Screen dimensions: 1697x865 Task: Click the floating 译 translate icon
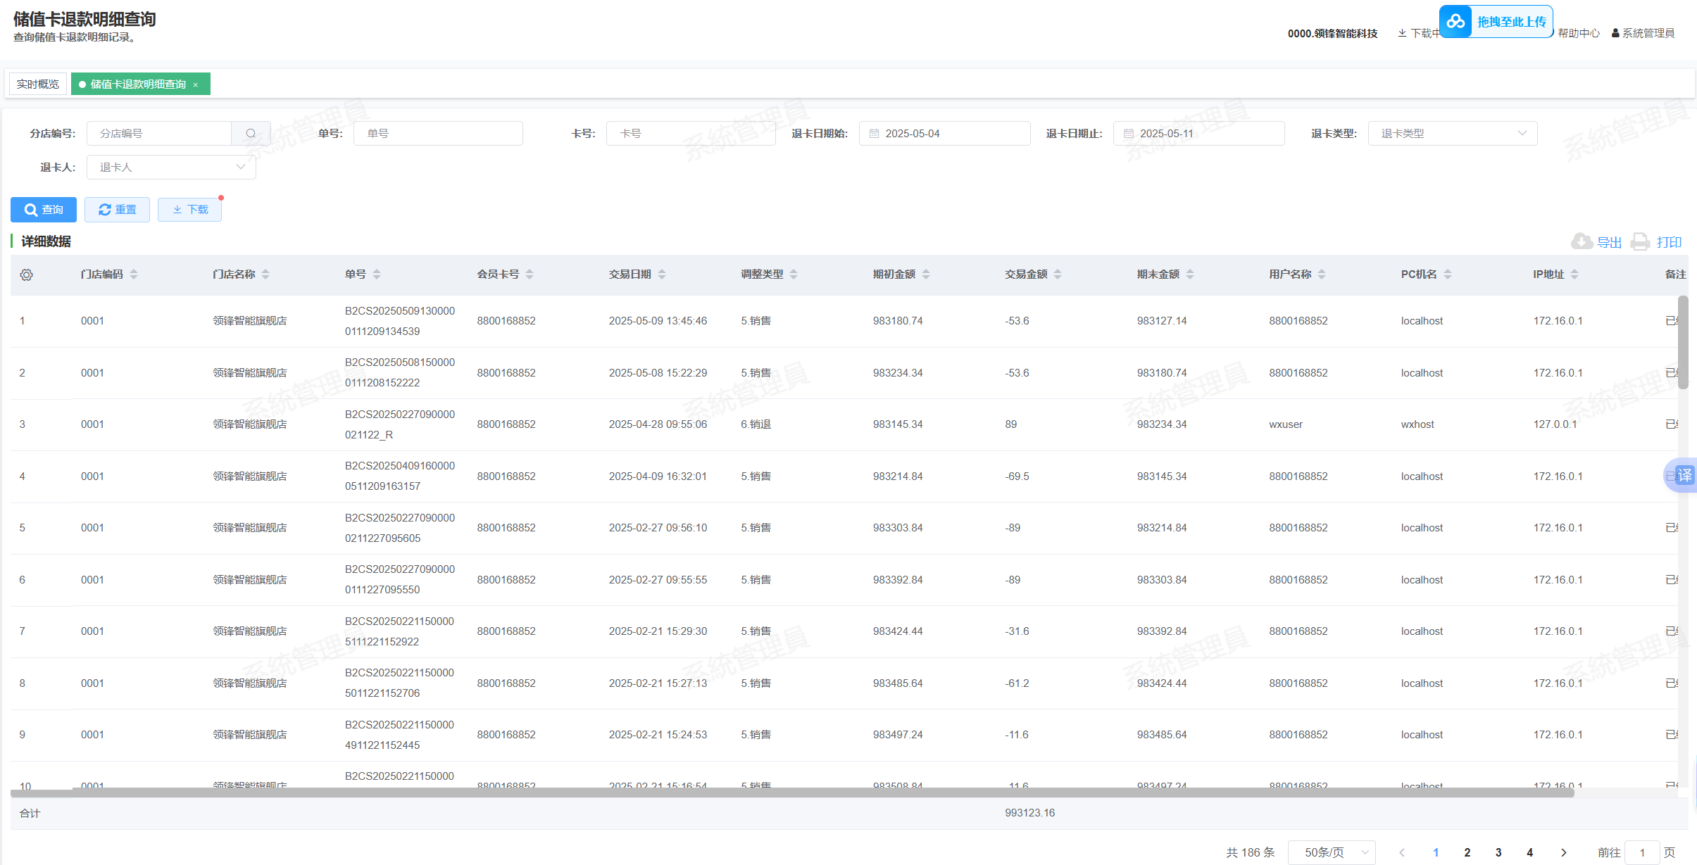tap(1684, 475)
